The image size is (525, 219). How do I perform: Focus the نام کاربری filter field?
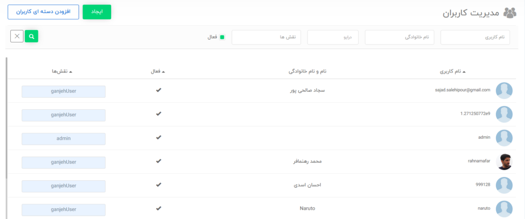(x=475, y=37)
